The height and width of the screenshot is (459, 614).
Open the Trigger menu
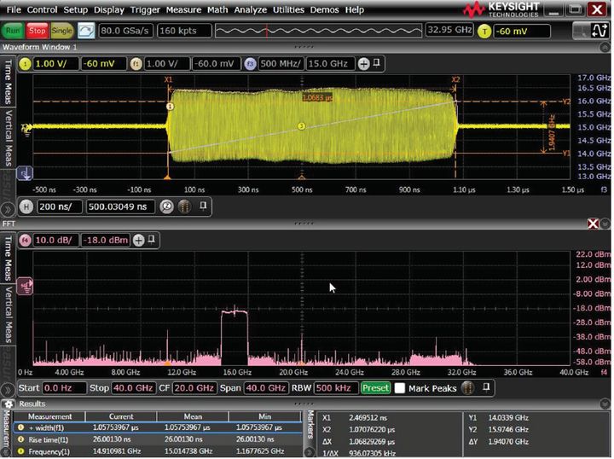144,9
